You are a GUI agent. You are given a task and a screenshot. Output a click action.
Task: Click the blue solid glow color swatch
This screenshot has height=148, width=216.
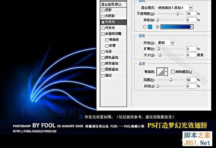pos(150,27)
